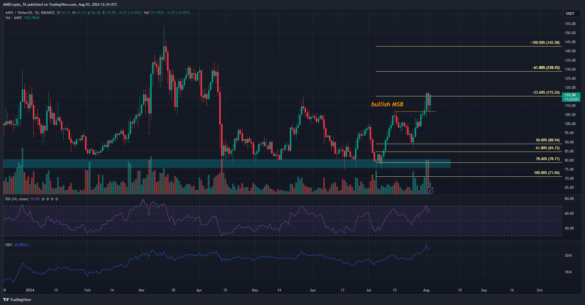The image size is (585, 305).
Task: Select the −100.00% (142.58) Fibonacci label
Action: pos(545,43)
